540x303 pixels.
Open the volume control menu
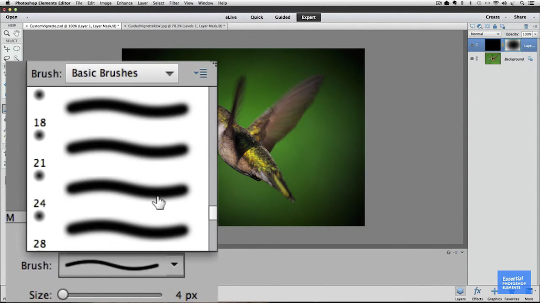point(504,3)
